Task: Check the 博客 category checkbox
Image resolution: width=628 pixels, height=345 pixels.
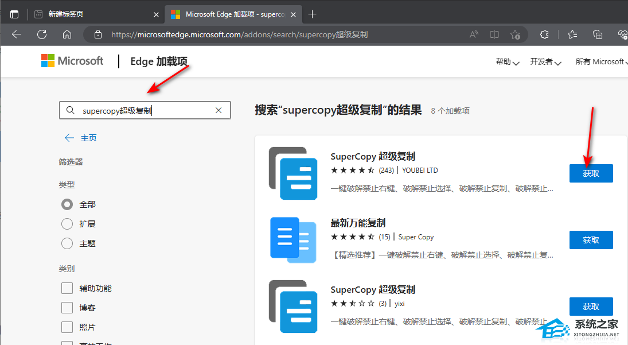Action: coord(67,308)
